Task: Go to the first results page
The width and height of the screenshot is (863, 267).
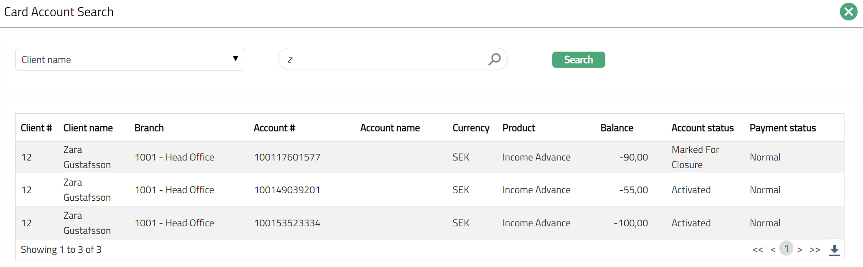Action: (757, 250)
